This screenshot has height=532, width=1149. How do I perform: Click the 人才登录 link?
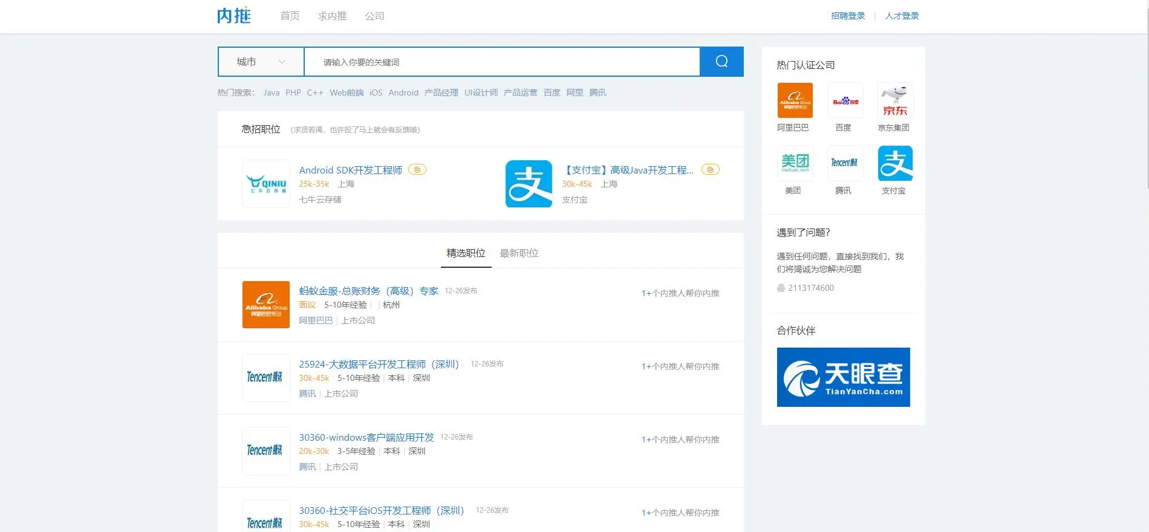point(902,16)
